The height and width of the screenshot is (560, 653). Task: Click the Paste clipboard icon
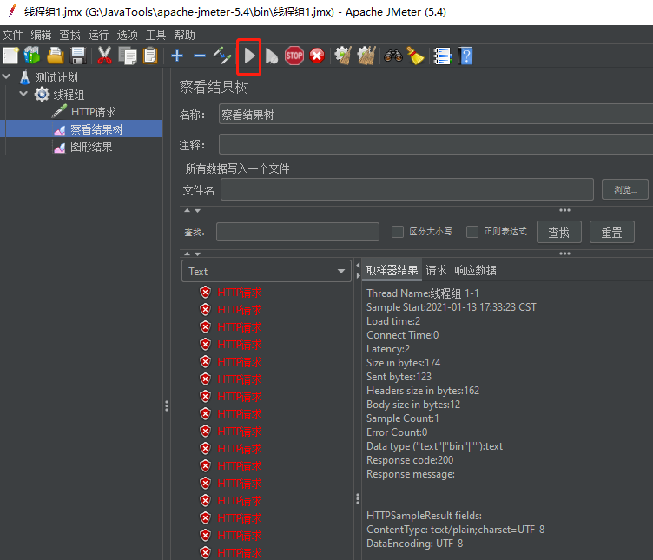point(150,56)
